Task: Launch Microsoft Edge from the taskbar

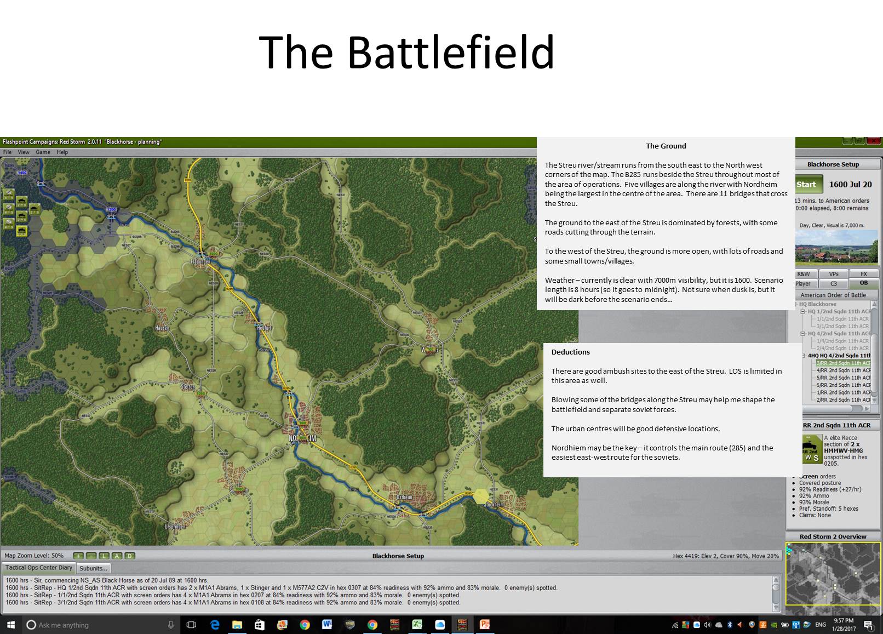Action: click(215, 625)
